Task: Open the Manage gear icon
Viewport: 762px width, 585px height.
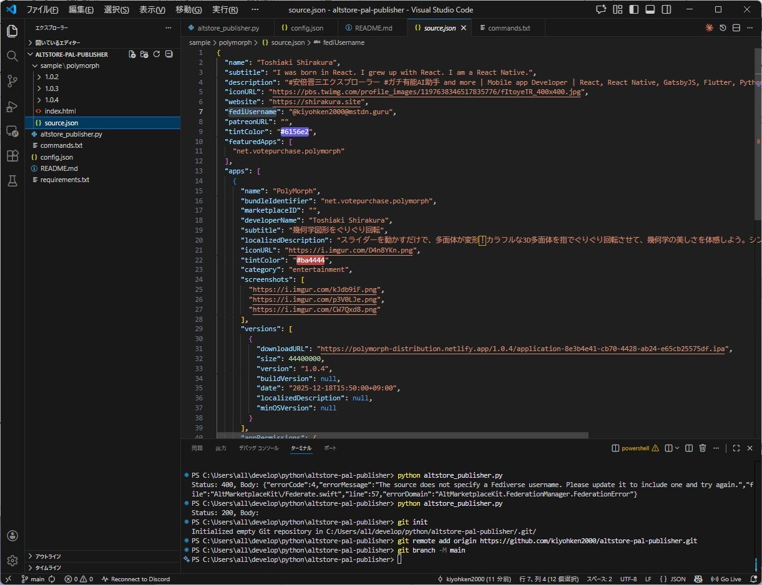Action: tap(12, 561)
